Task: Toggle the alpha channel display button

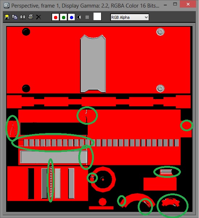Action: coord(79,17)
